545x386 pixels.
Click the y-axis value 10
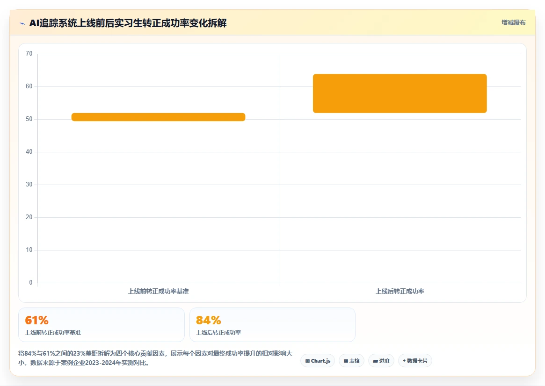tap(29, 250)
